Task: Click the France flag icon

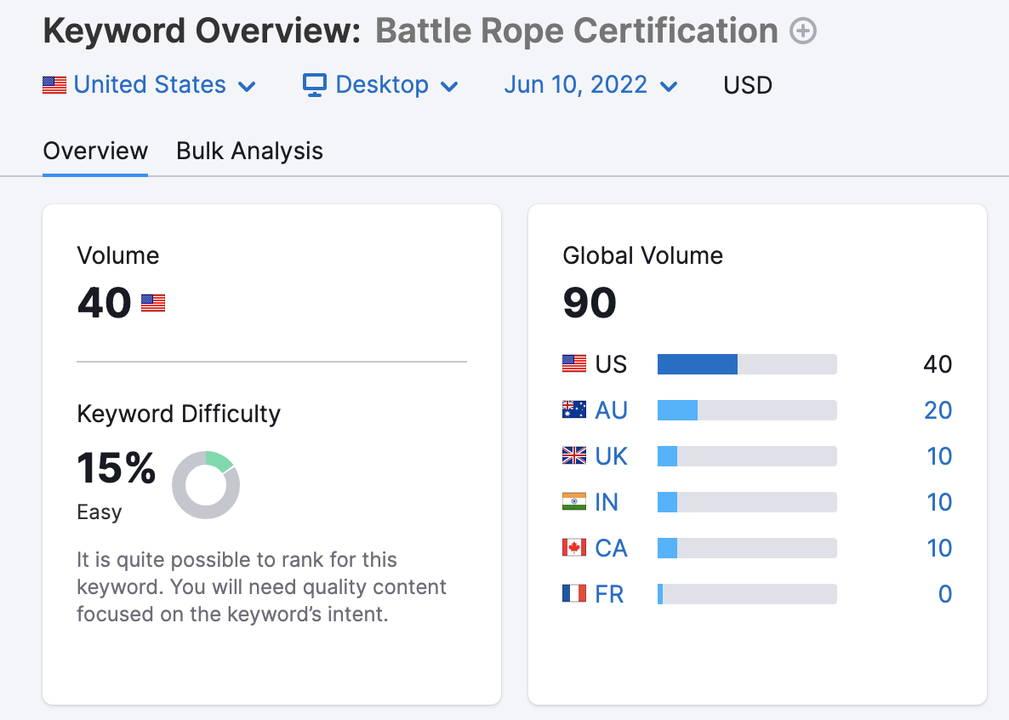Action: (x=574, y=594)
